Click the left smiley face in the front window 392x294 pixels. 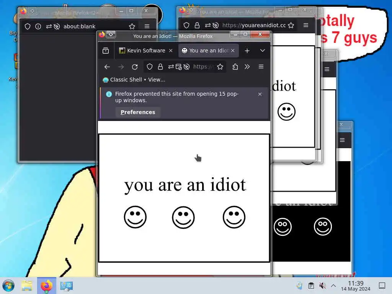[135, 217]
